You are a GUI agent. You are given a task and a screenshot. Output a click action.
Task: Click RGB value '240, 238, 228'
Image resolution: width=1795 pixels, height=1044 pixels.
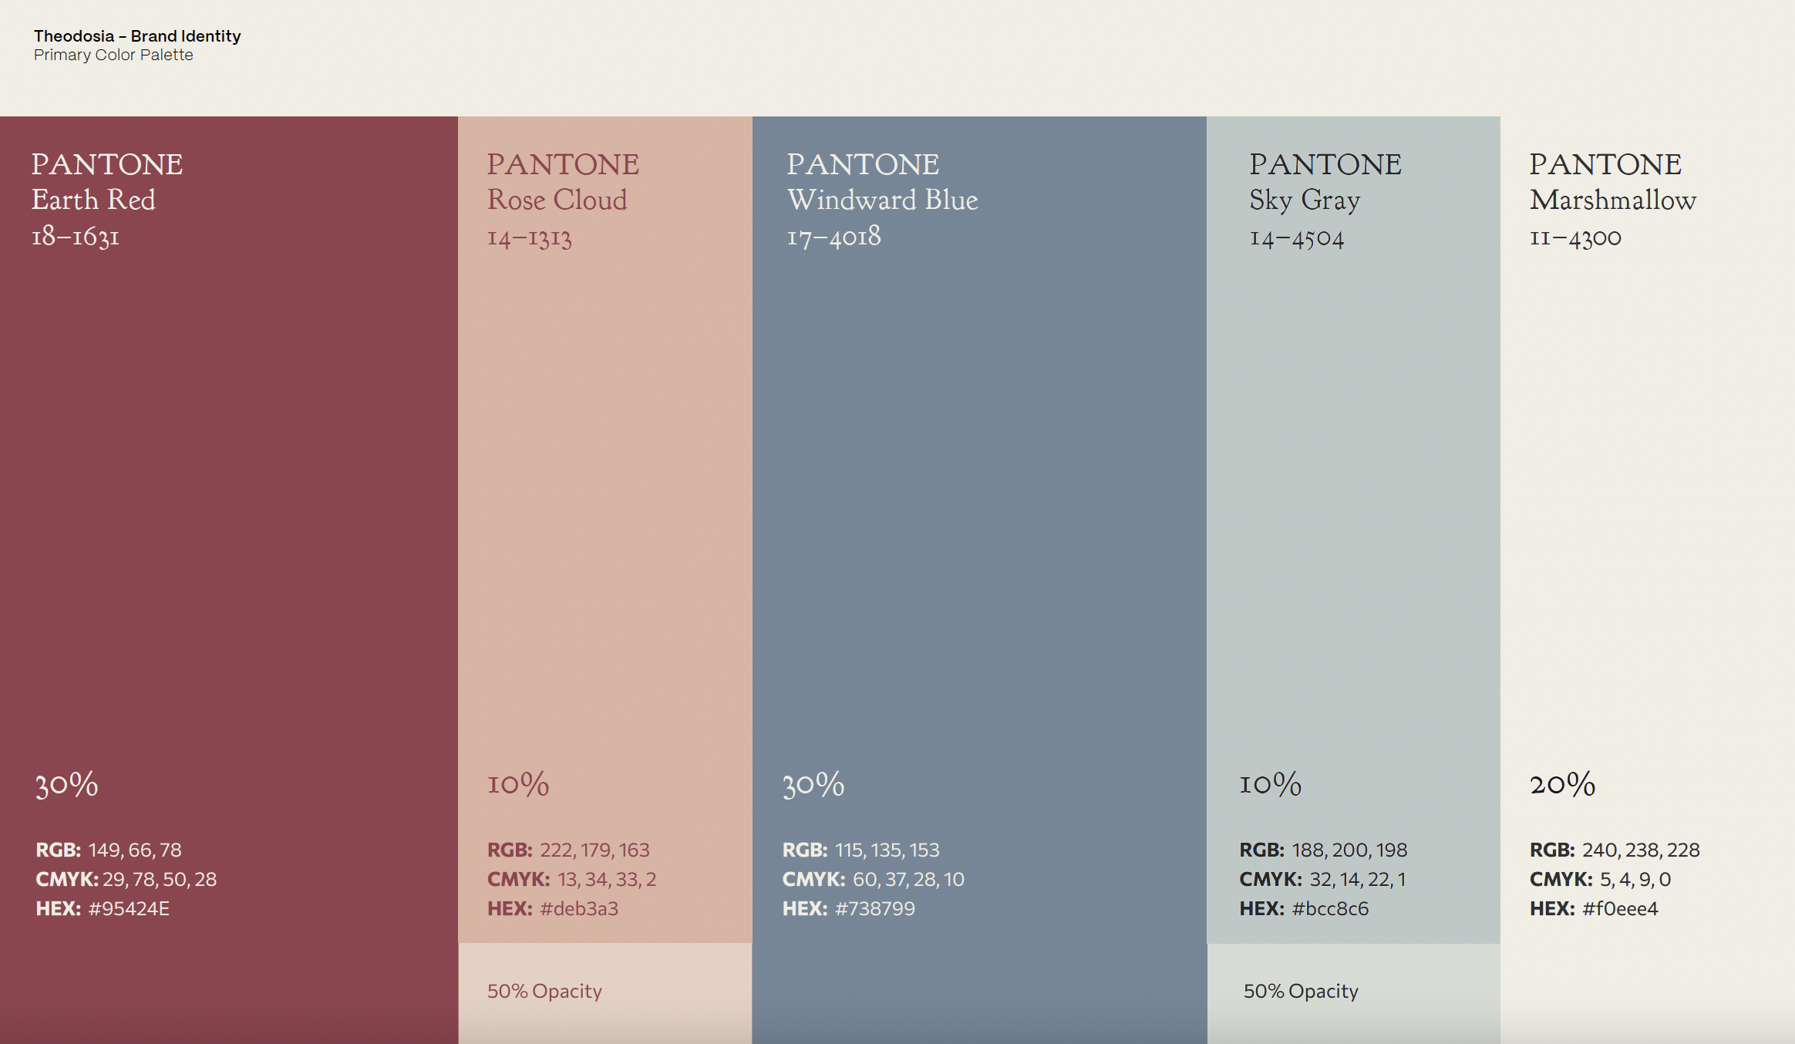[1641, 850]
